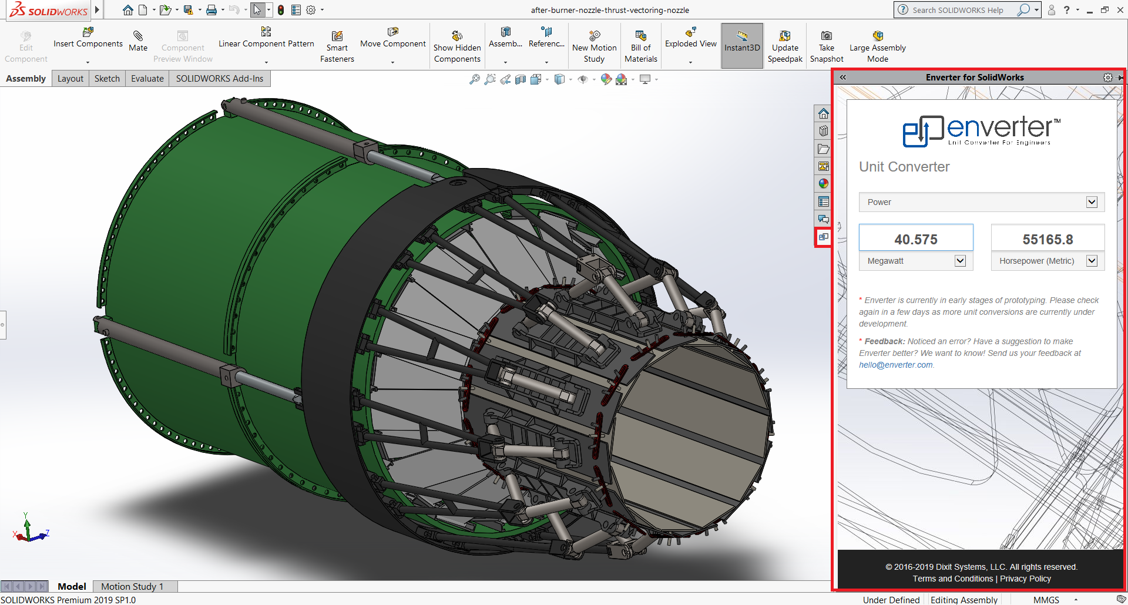Collapse the Enverter task pane with double chevron
1128x605 pixels.
coord(843,78)
